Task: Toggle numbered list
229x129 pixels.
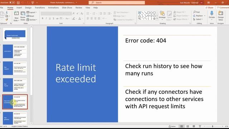Action: pyautogui.click(x=94, y=14)
